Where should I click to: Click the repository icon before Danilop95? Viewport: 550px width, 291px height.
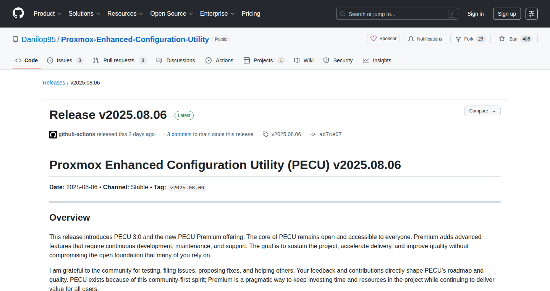coord(15,39)
